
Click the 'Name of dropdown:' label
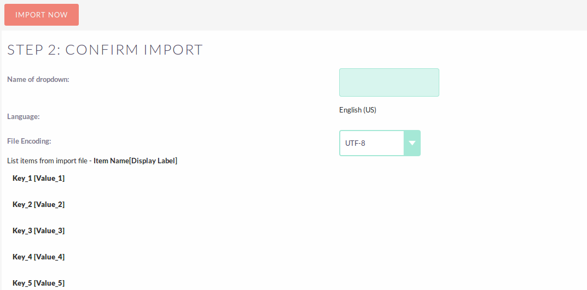(38, 79)
